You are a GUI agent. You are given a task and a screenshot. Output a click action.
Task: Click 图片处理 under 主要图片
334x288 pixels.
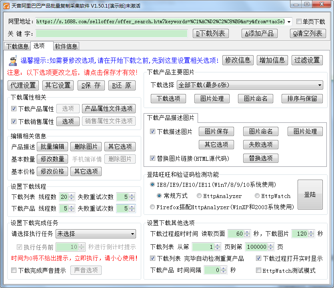[x=212, y=98]
